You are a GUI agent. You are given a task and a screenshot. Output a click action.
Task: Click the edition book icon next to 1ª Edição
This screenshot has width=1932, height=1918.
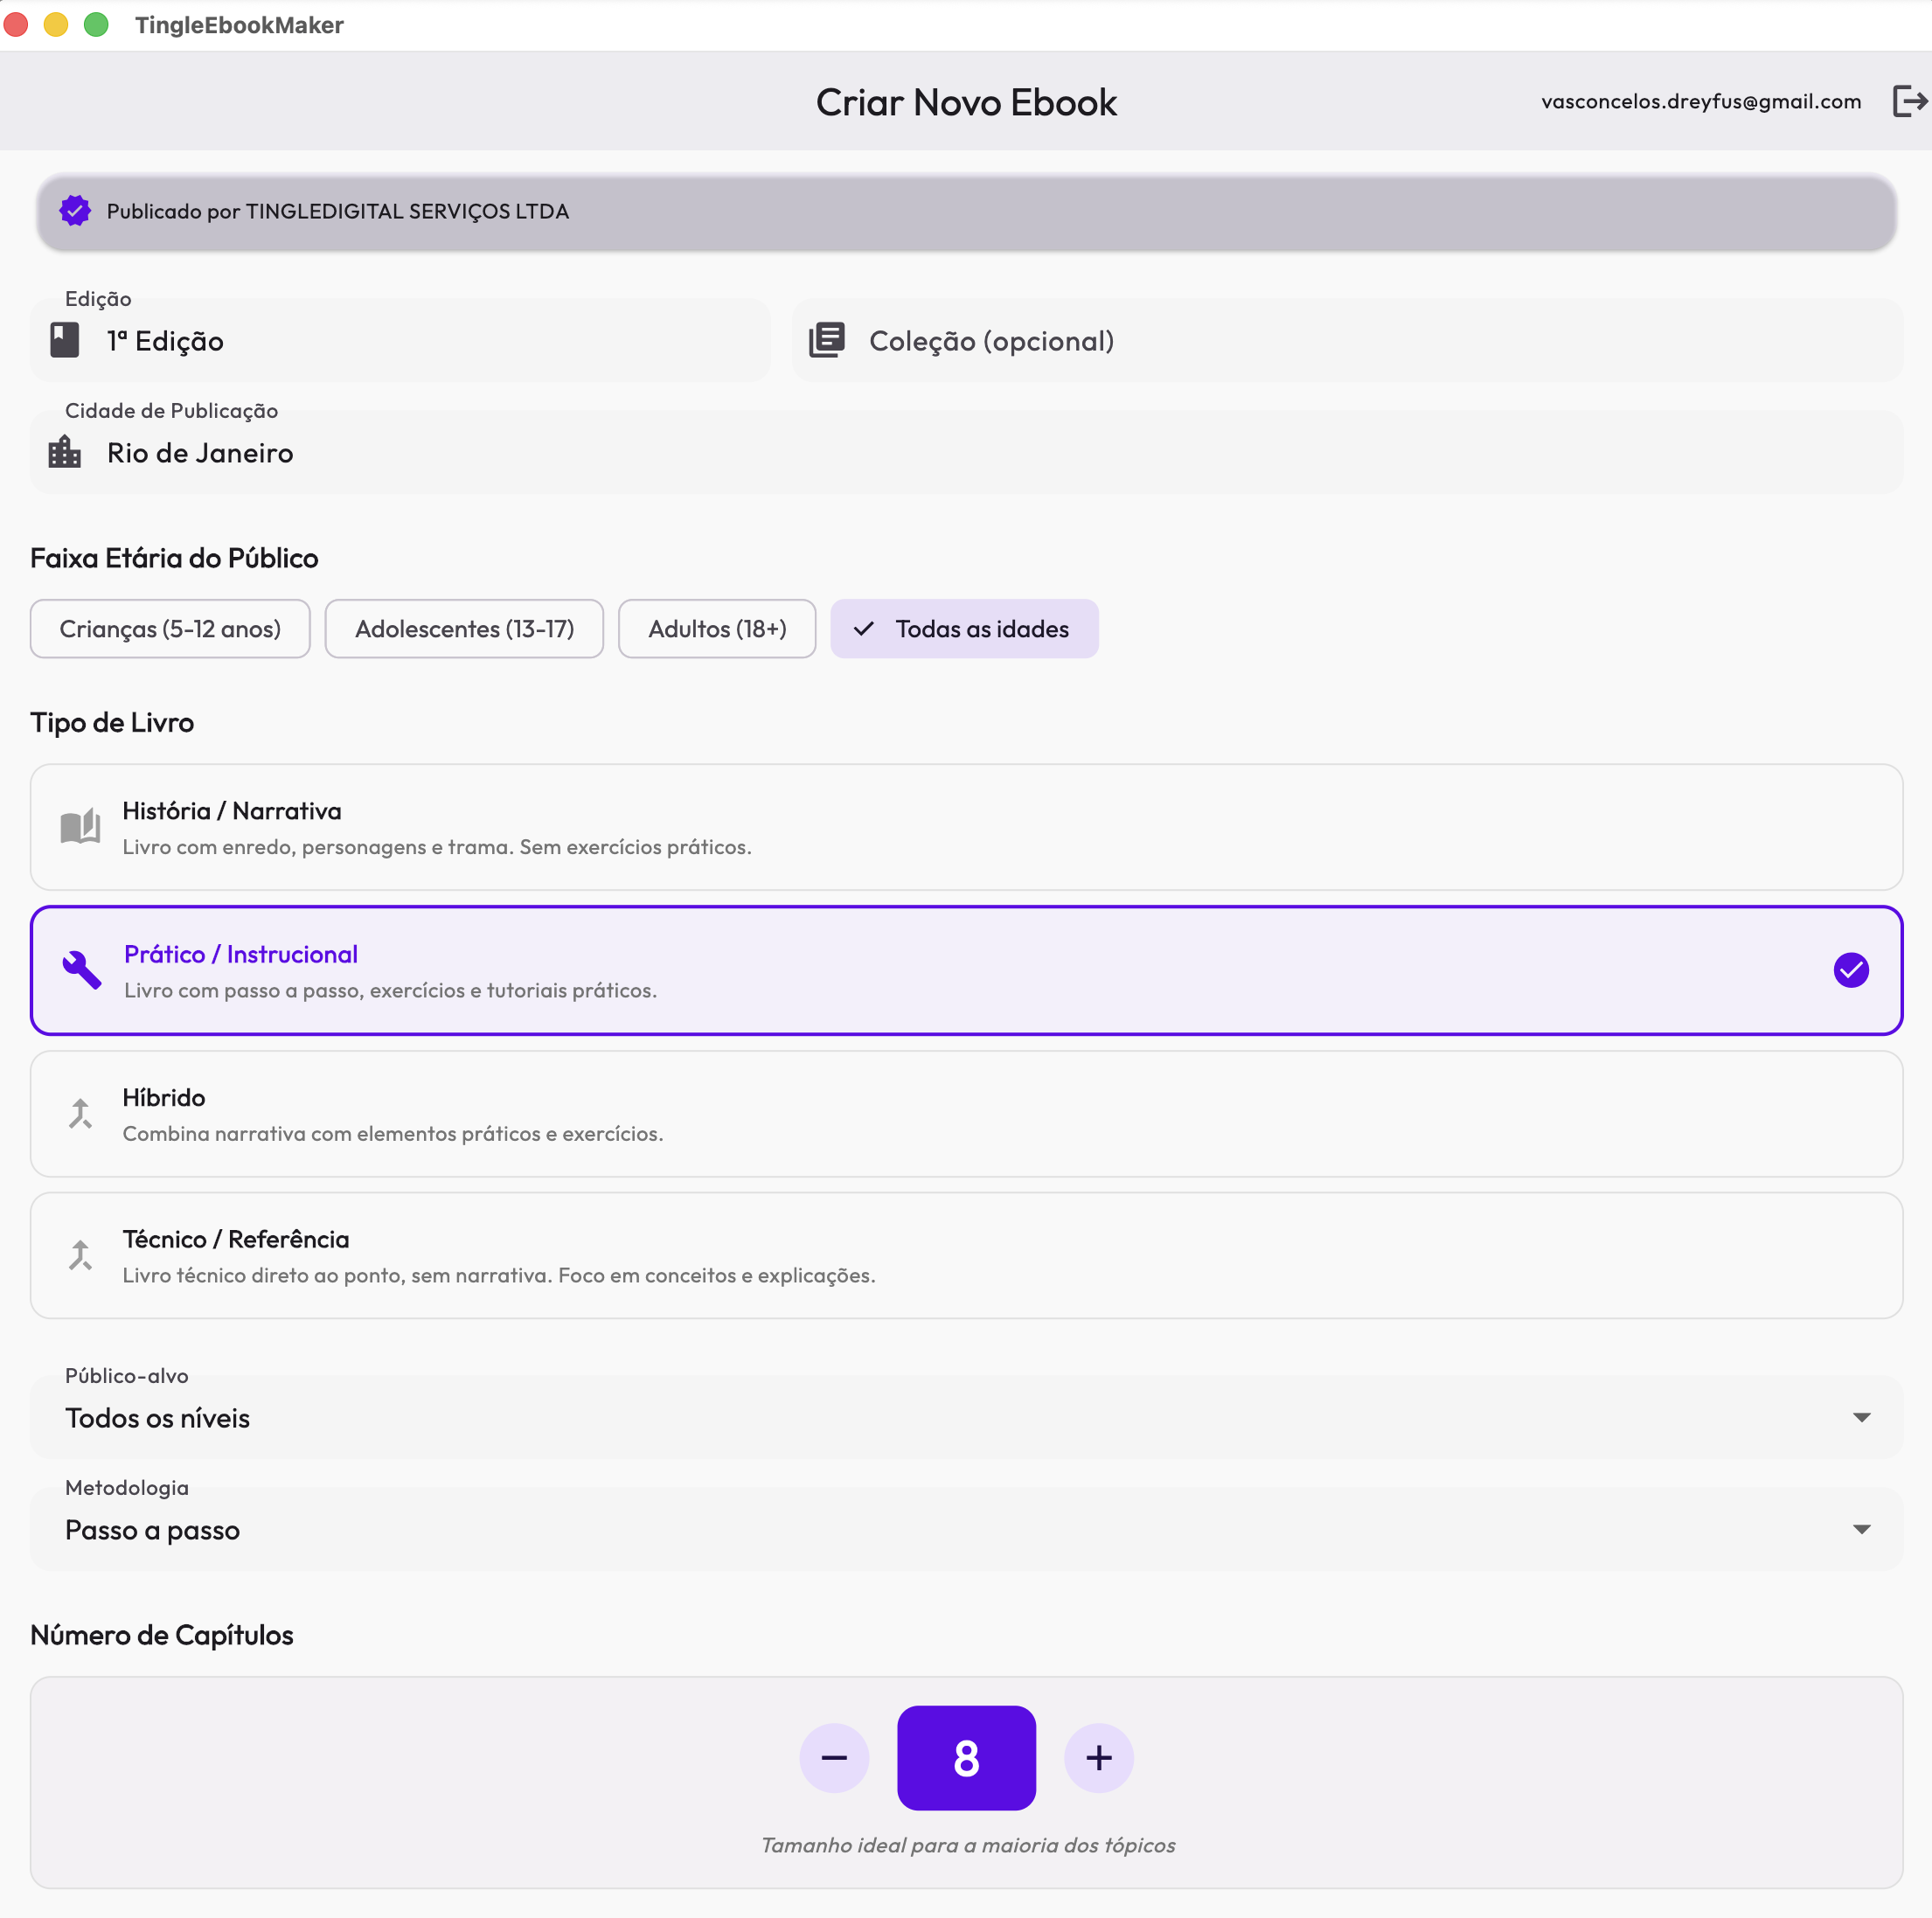[63, 340]
